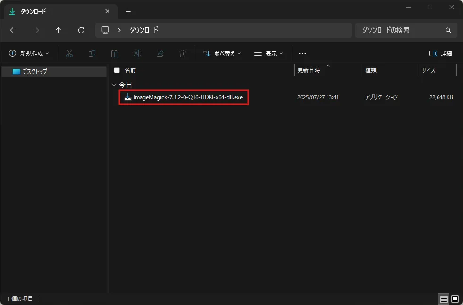Switch to details list view icon
Screen dimensions: 463x305
tap(444, 299)
